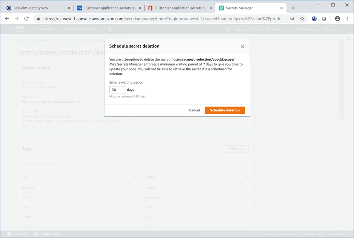354x238 pixels.
Task: Close the Schedule secret deletion dialog
Action: point(242,46)
